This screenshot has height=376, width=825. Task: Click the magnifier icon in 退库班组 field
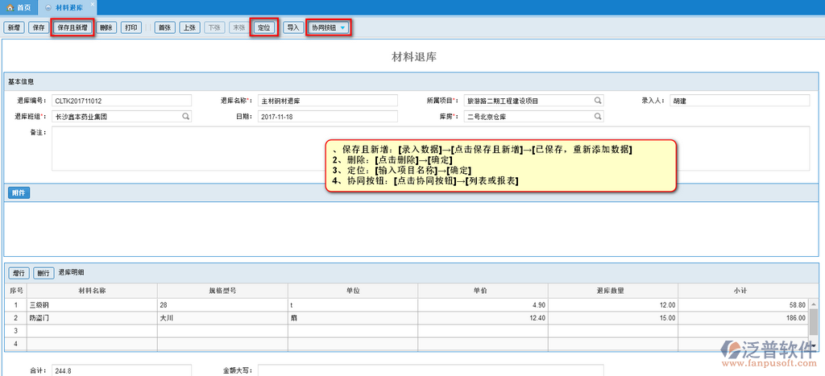coord(185,117)
